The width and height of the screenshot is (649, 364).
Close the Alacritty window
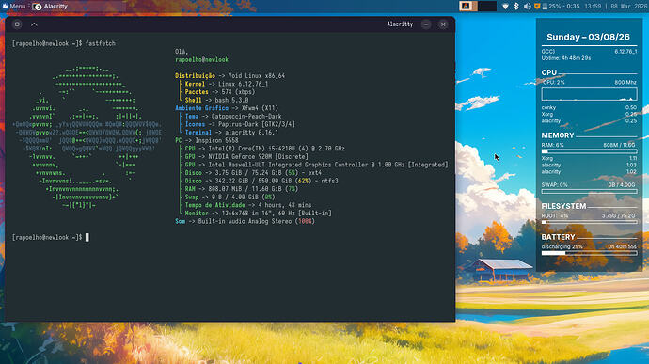point(443,24)
